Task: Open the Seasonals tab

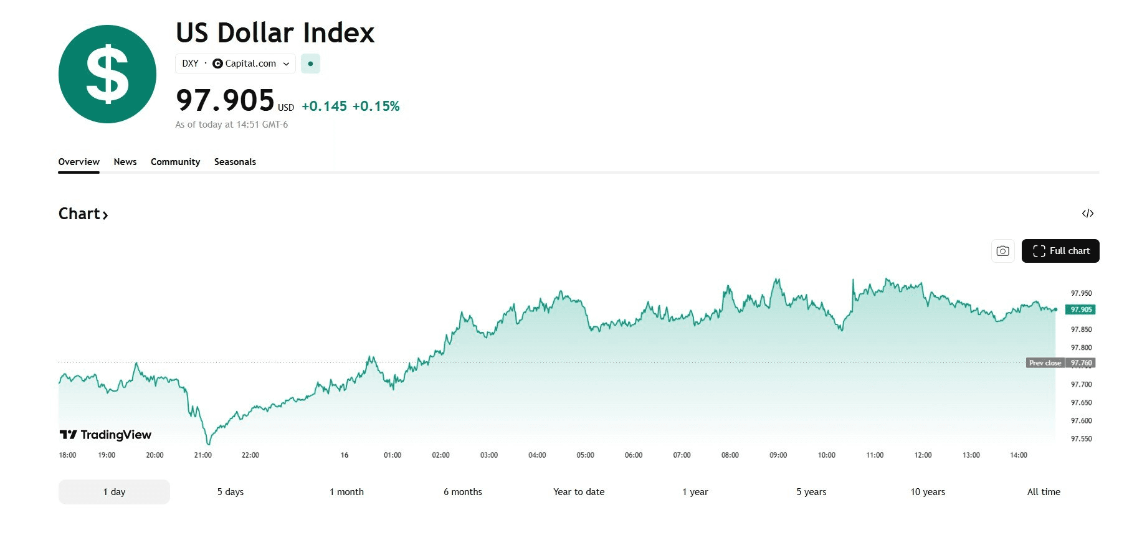Action: 235,162
